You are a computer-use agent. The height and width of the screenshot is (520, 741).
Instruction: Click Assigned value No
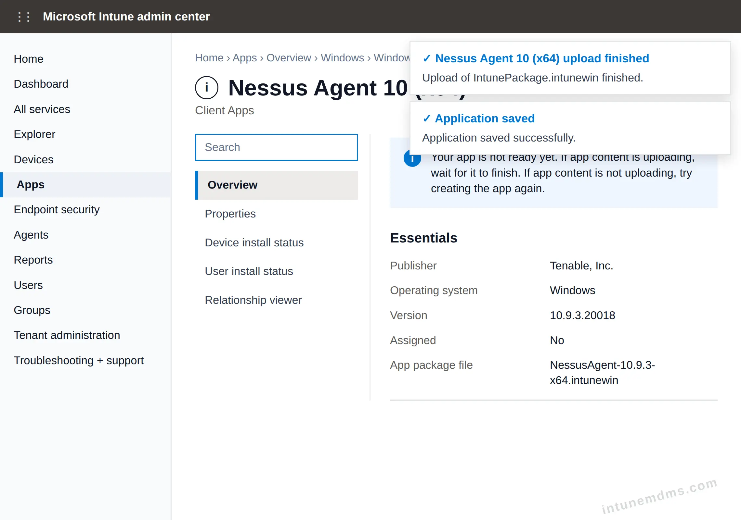point(557,340)
